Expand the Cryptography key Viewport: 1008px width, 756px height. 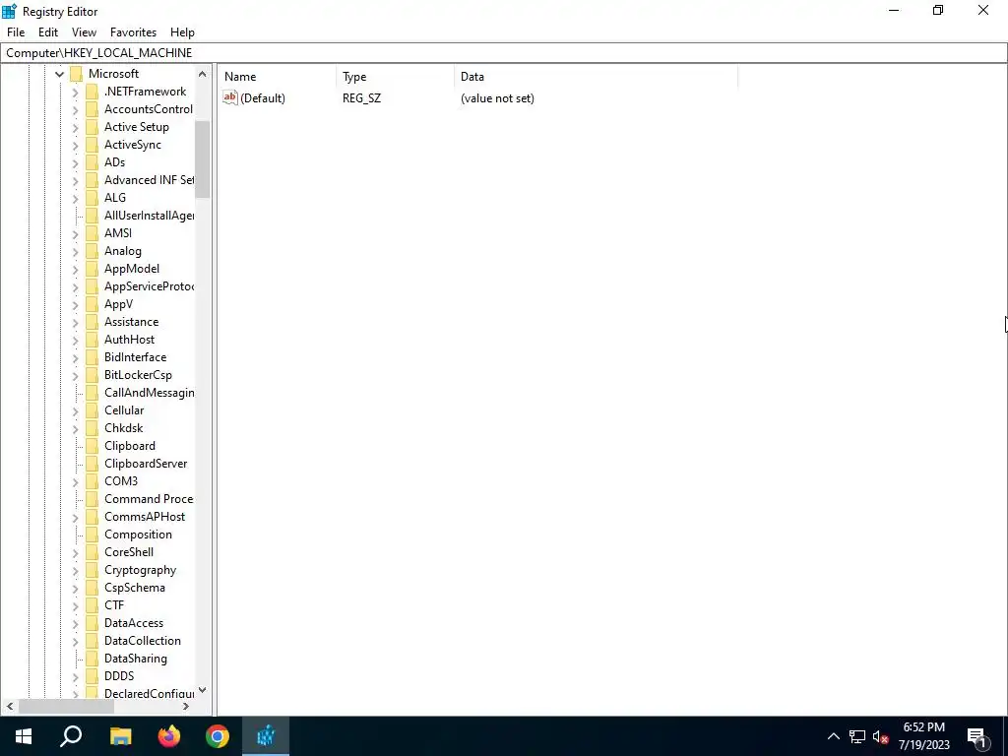click(75, 570)
